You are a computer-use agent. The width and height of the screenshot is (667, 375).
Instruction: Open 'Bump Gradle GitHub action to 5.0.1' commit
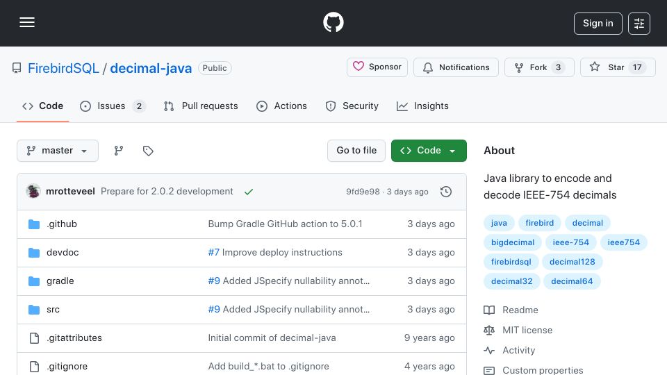pos(285,224)
